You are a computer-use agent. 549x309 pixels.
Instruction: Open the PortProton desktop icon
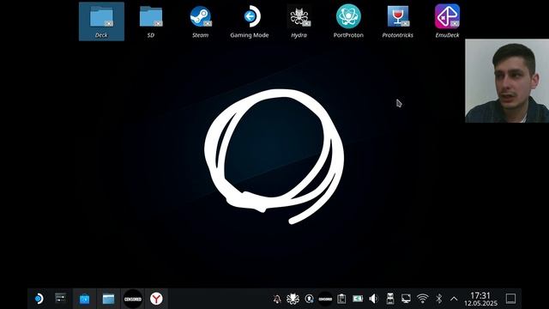point(348,21)
